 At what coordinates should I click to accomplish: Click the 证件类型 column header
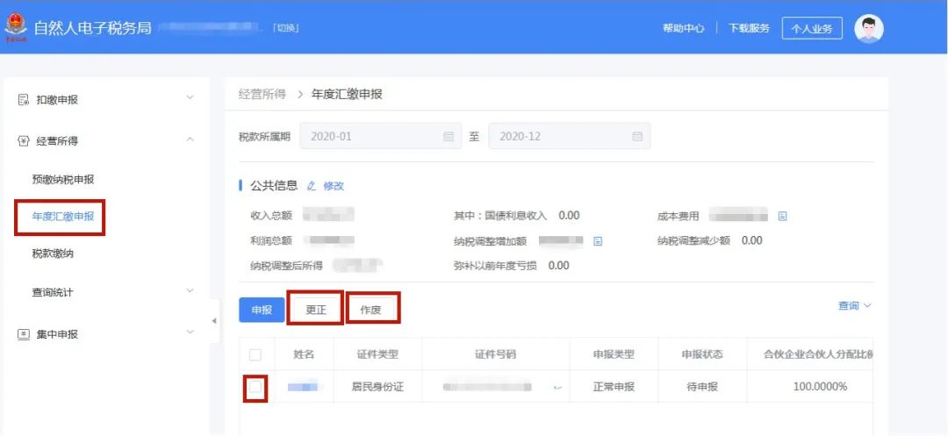(x=377, y=354)
